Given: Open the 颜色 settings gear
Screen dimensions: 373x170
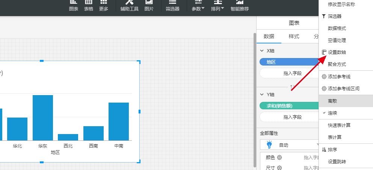Looking at the screenshot, I should pyautogui.click(x=279, y=157).
